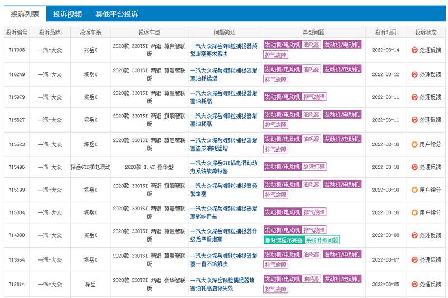Select complaint number 717098

17,50
